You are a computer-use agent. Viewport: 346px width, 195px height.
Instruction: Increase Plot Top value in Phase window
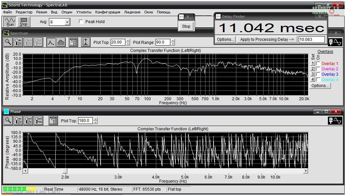coord(95,119)
